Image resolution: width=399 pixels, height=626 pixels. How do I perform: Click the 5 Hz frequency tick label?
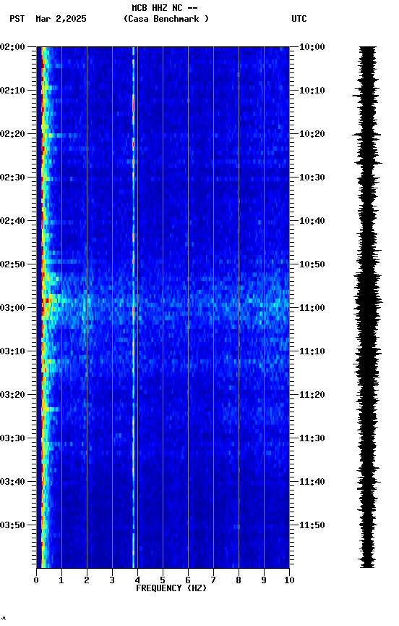(163, 580)
